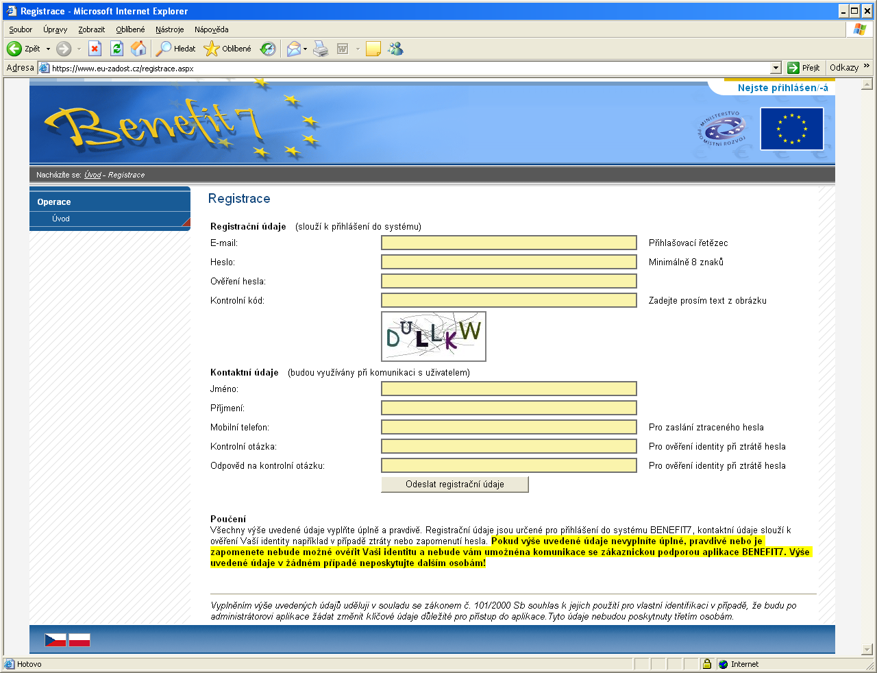Focus the Jméno input field

pyautogui.click(x=509, y=389)
